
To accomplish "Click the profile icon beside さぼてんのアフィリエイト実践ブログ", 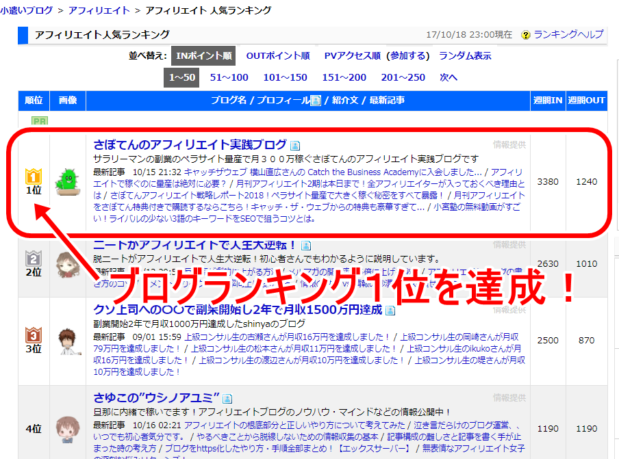I will (295, 146).
